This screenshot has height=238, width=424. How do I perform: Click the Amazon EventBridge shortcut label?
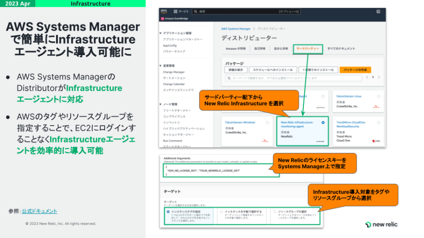(176, 19)
